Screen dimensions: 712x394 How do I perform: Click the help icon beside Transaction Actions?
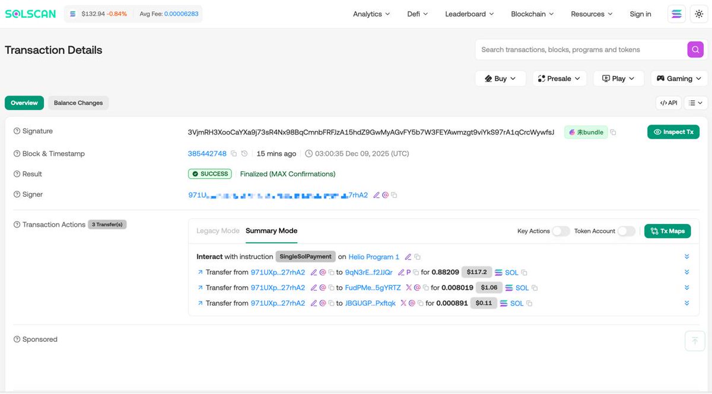(17, 225)
